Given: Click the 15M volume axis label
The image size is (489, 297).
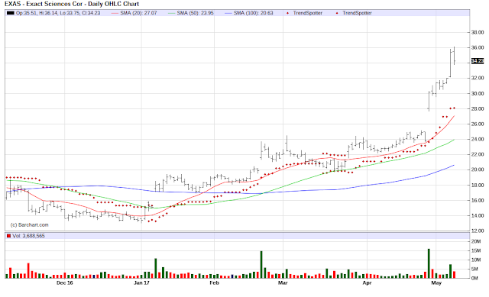Looking at the screenshot, I should tap(476, 250).
